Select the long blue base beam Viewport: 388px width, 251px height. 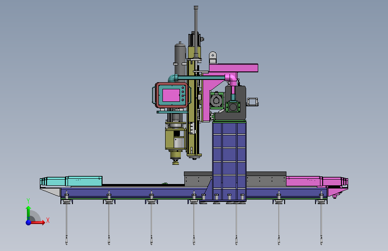134,192
